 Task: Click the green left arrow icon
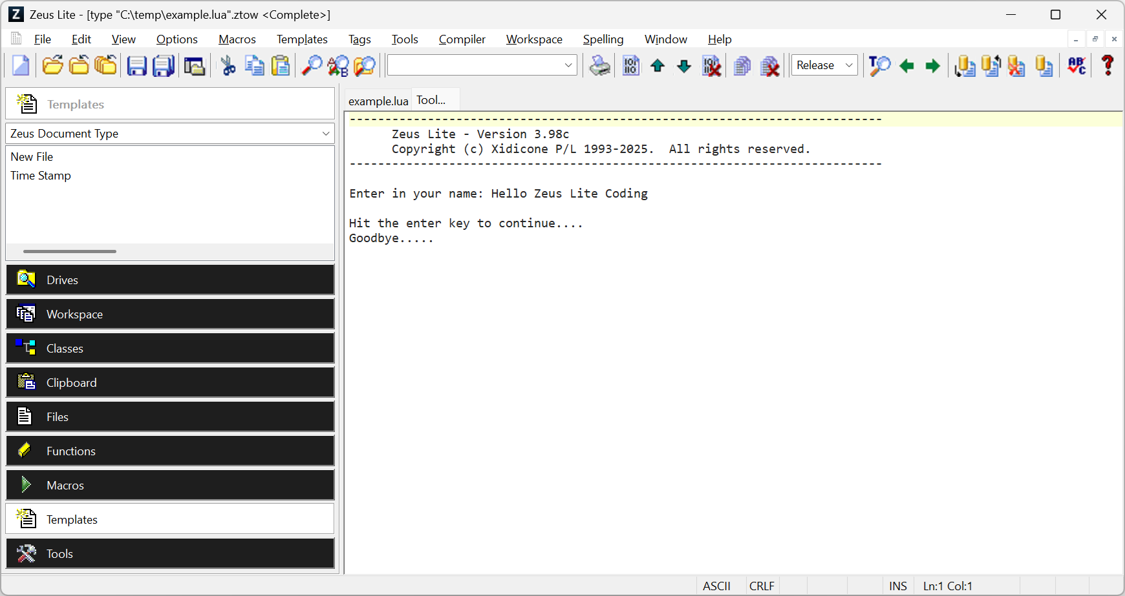(906, 65)
